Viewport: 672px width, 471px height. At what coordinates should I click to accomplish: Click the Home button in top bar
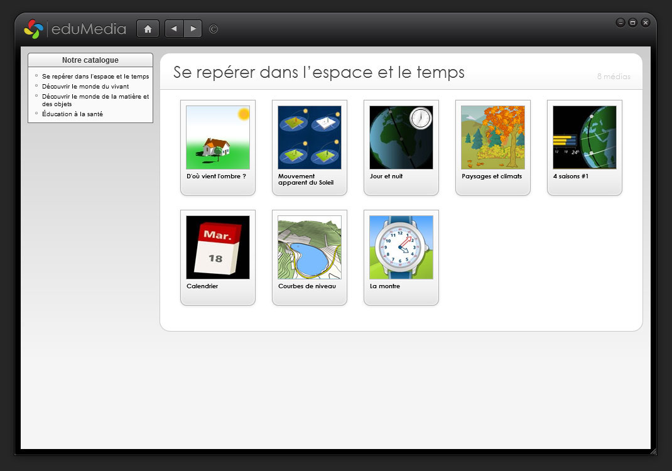[x=148, y=29]
